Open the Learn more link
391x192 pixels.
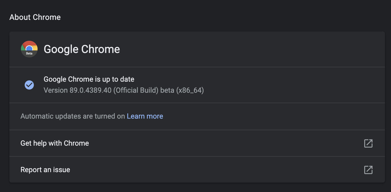tap(145, 116)
